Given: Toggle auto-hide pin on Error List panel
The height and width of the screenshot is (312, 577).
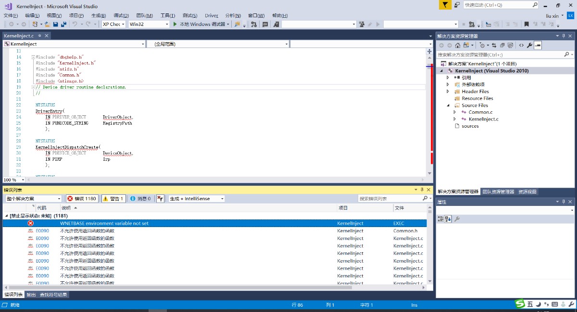Looking at the screenshot, I should point(422,190).
